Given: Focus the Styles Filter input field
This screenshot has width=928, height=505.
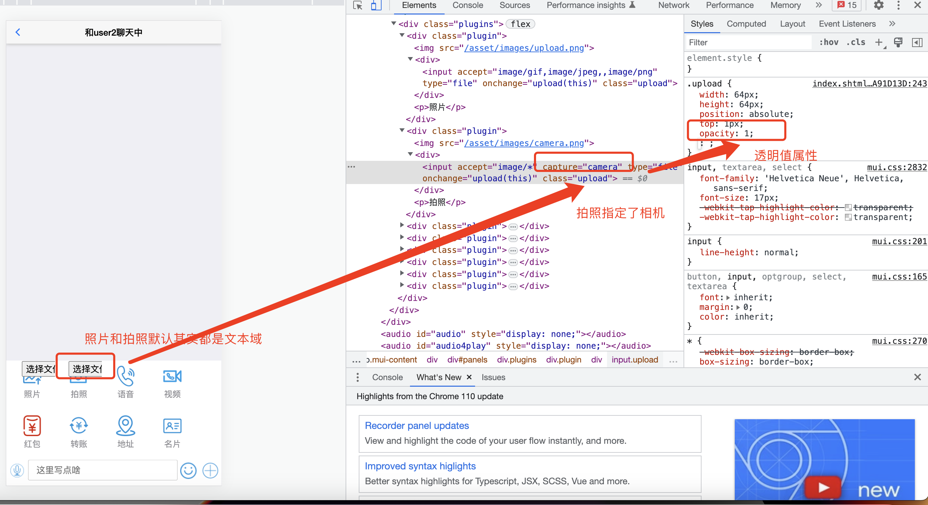Looking at the screenshot, I should (x=749, y=42).
